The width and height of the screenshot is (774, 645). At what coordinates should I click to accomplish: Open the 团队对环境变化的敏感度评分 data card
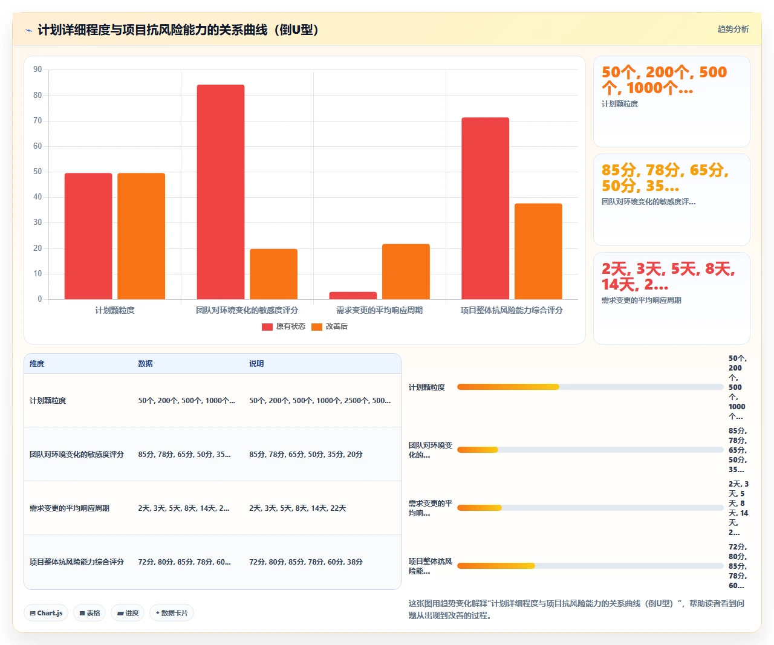click(672, 199)
